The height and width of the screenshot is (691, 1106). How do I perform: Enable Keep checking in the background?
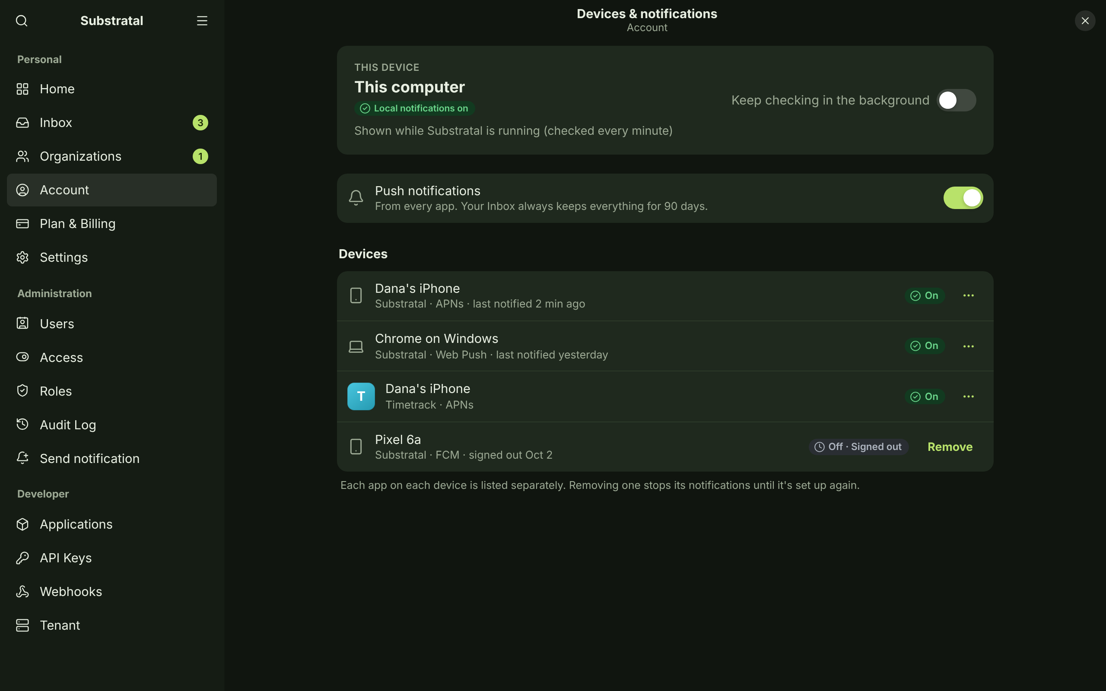956,100
